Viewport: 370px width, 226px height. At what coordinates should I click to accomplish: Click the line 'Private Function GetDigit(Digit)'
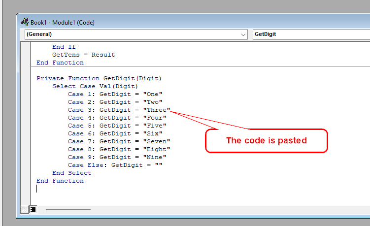pos(99,78)
